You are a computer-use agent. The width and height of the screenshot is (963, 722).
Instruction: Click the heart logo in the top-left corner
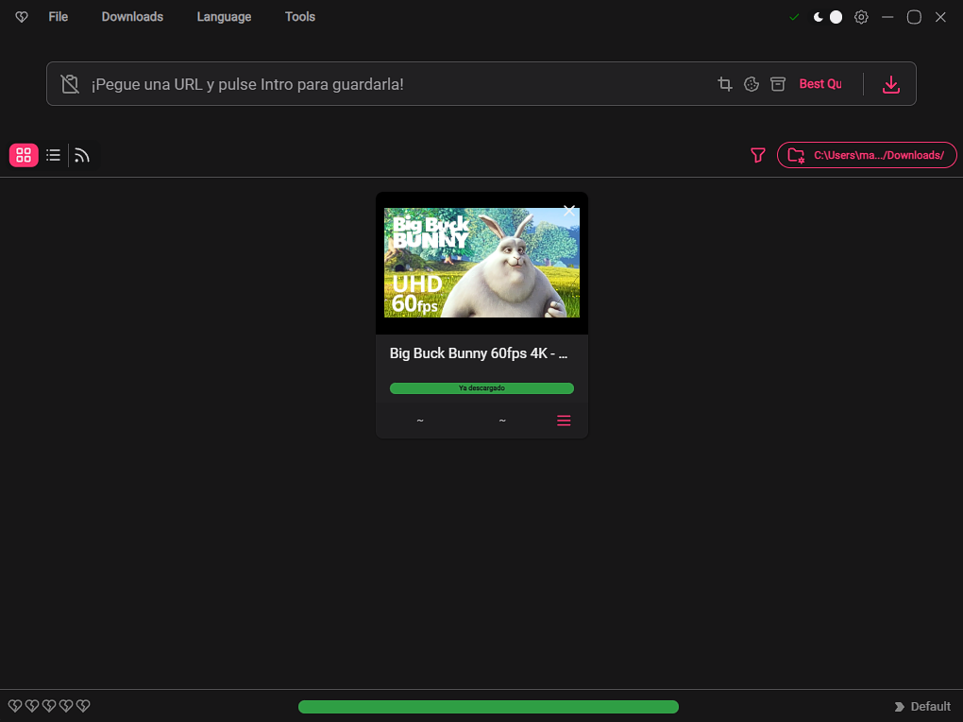(x=22, y=17)
